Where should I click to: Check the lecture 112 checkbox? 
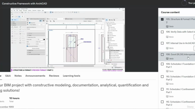[162, 102]
